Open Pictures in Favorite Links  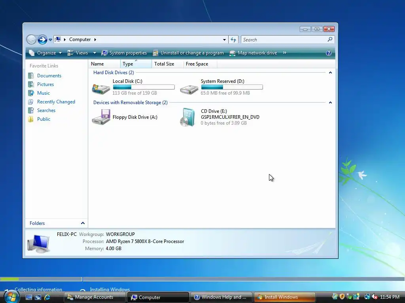[x=45, y=84]
